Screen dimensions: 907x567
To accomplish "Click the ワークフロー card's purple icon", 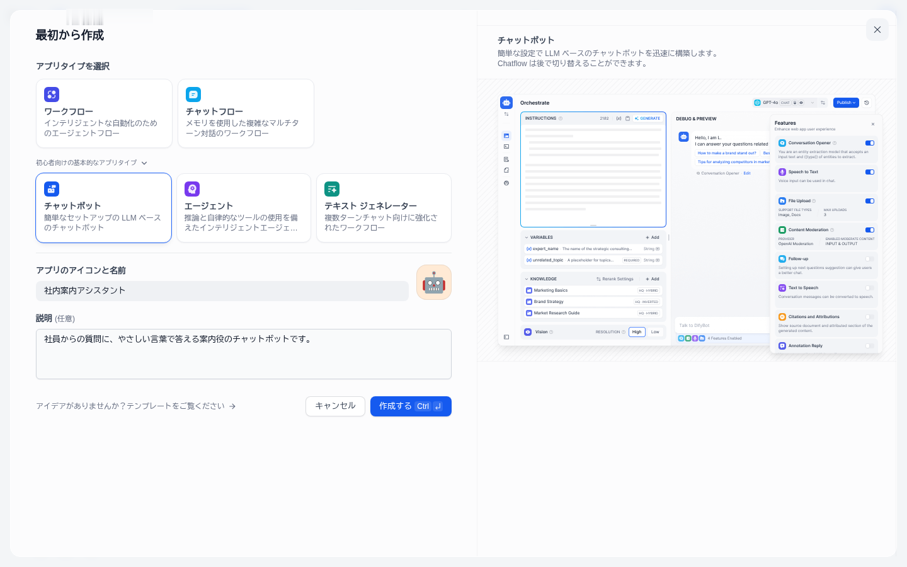I will (52, 94).
